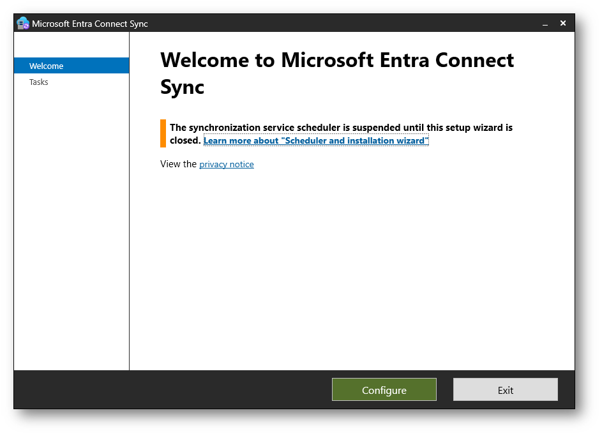Click the orange warning indicator bar
Screen dimensions: 602x436
click(x=163, y=133)
